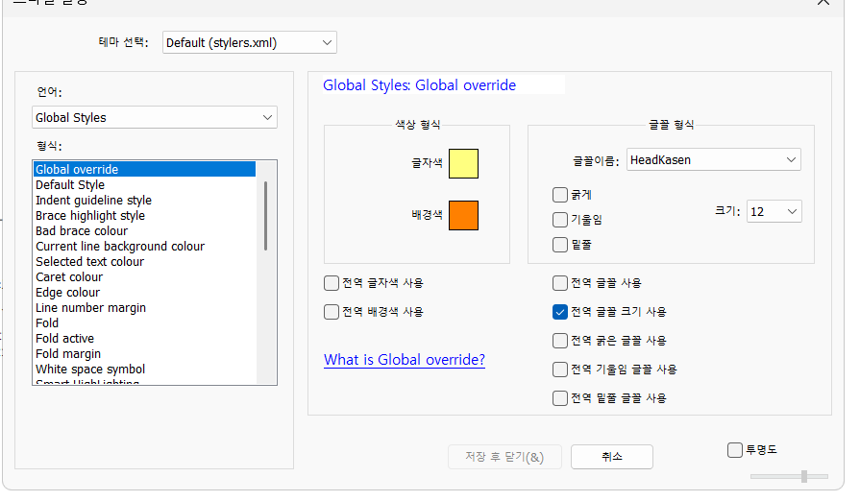The image size is (860, 501).
Task: Click the style list vertical scrollbar
Action: pyautogui.click(x=266, y=216)
